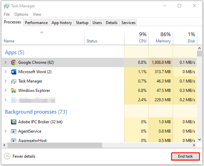Click the Fewer details circle arrow icon
The width and height of the screenshot is (204, 166).
(x=7, y=156)
